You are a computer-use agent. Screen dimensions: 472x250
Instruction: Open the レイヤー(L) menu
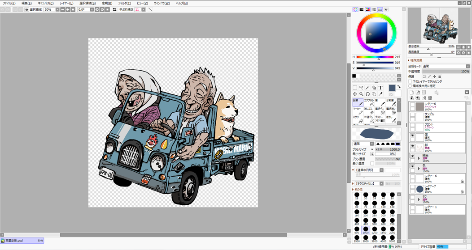tap(66, 3)
